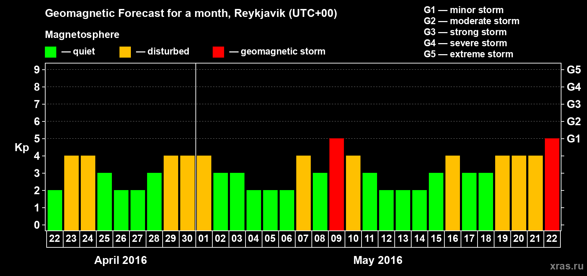This screenshot has width=587, height=276.
Task: Select the orange bar for May 20
Action: coord(519,193)
